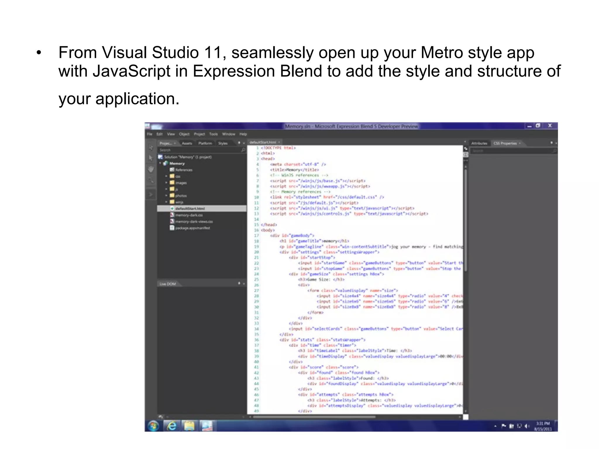Open the document list dropdown arrow
599x449 pixels.
[465, 142]
